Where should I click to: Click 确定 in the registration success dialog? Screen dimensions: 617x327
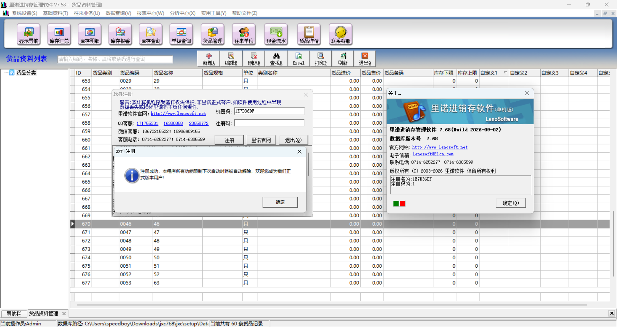[280, 202]
